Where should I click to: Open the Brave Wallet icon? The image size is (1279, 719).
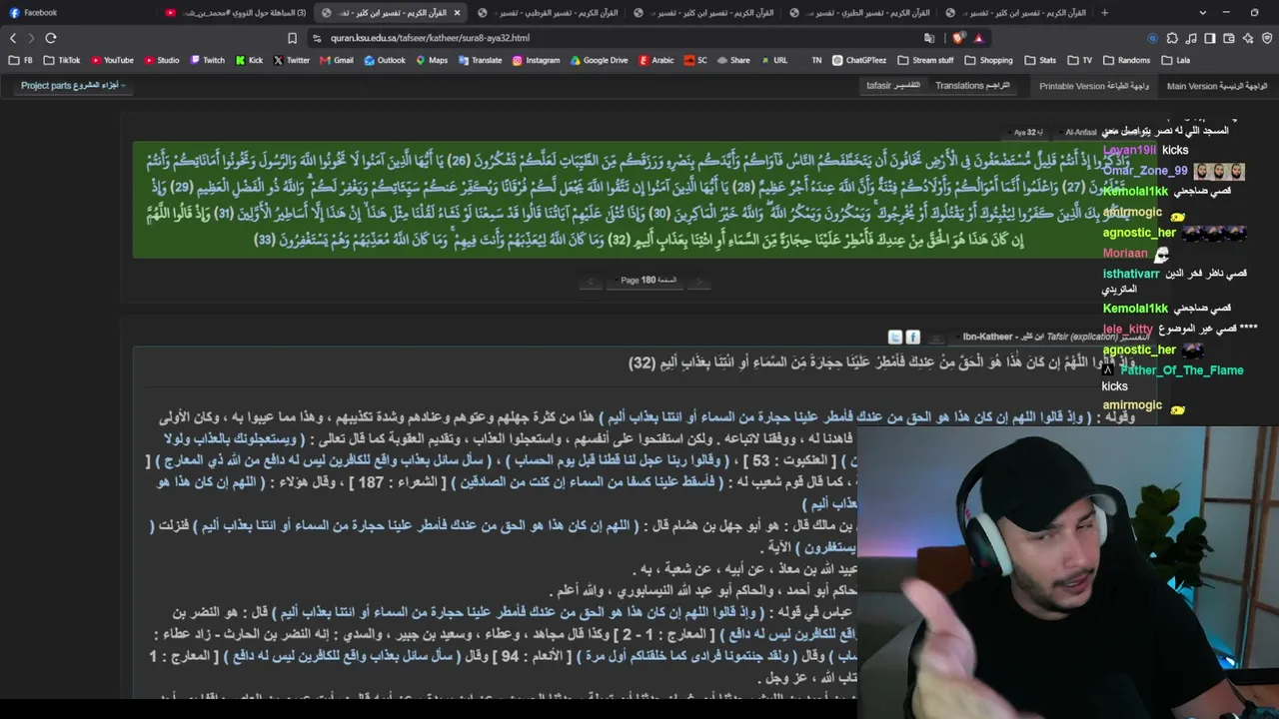pos(1229,38)
